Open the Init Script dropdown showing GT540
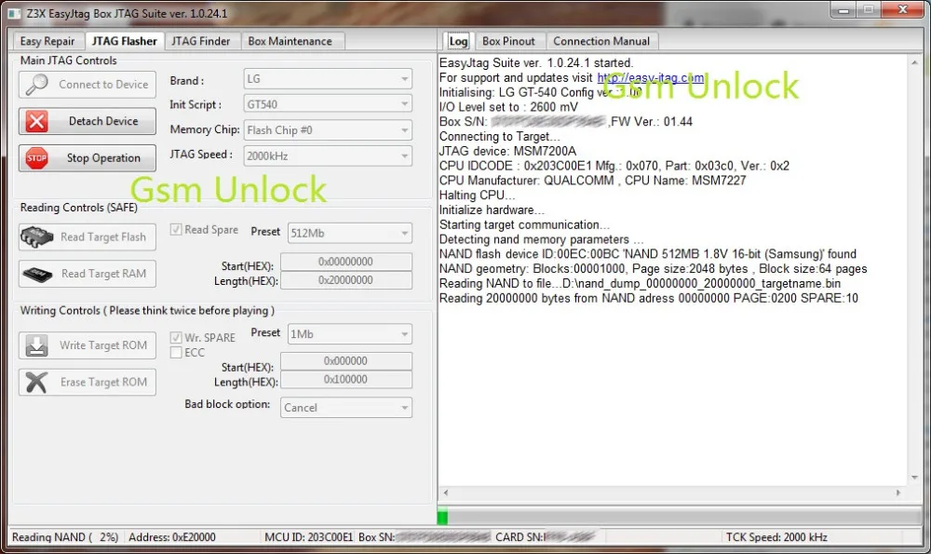The image size is (931, 554). (328, 104)
